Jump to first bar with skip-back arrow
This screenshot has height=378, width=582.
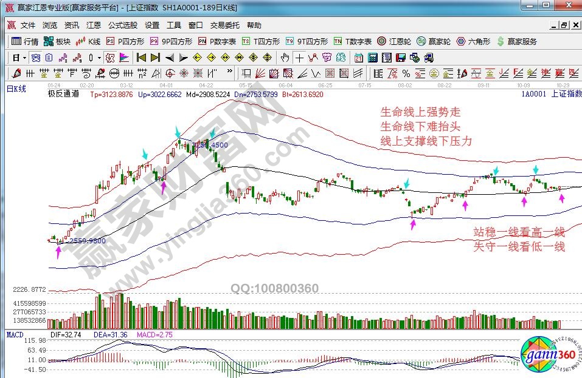click(x=141, y=58)
